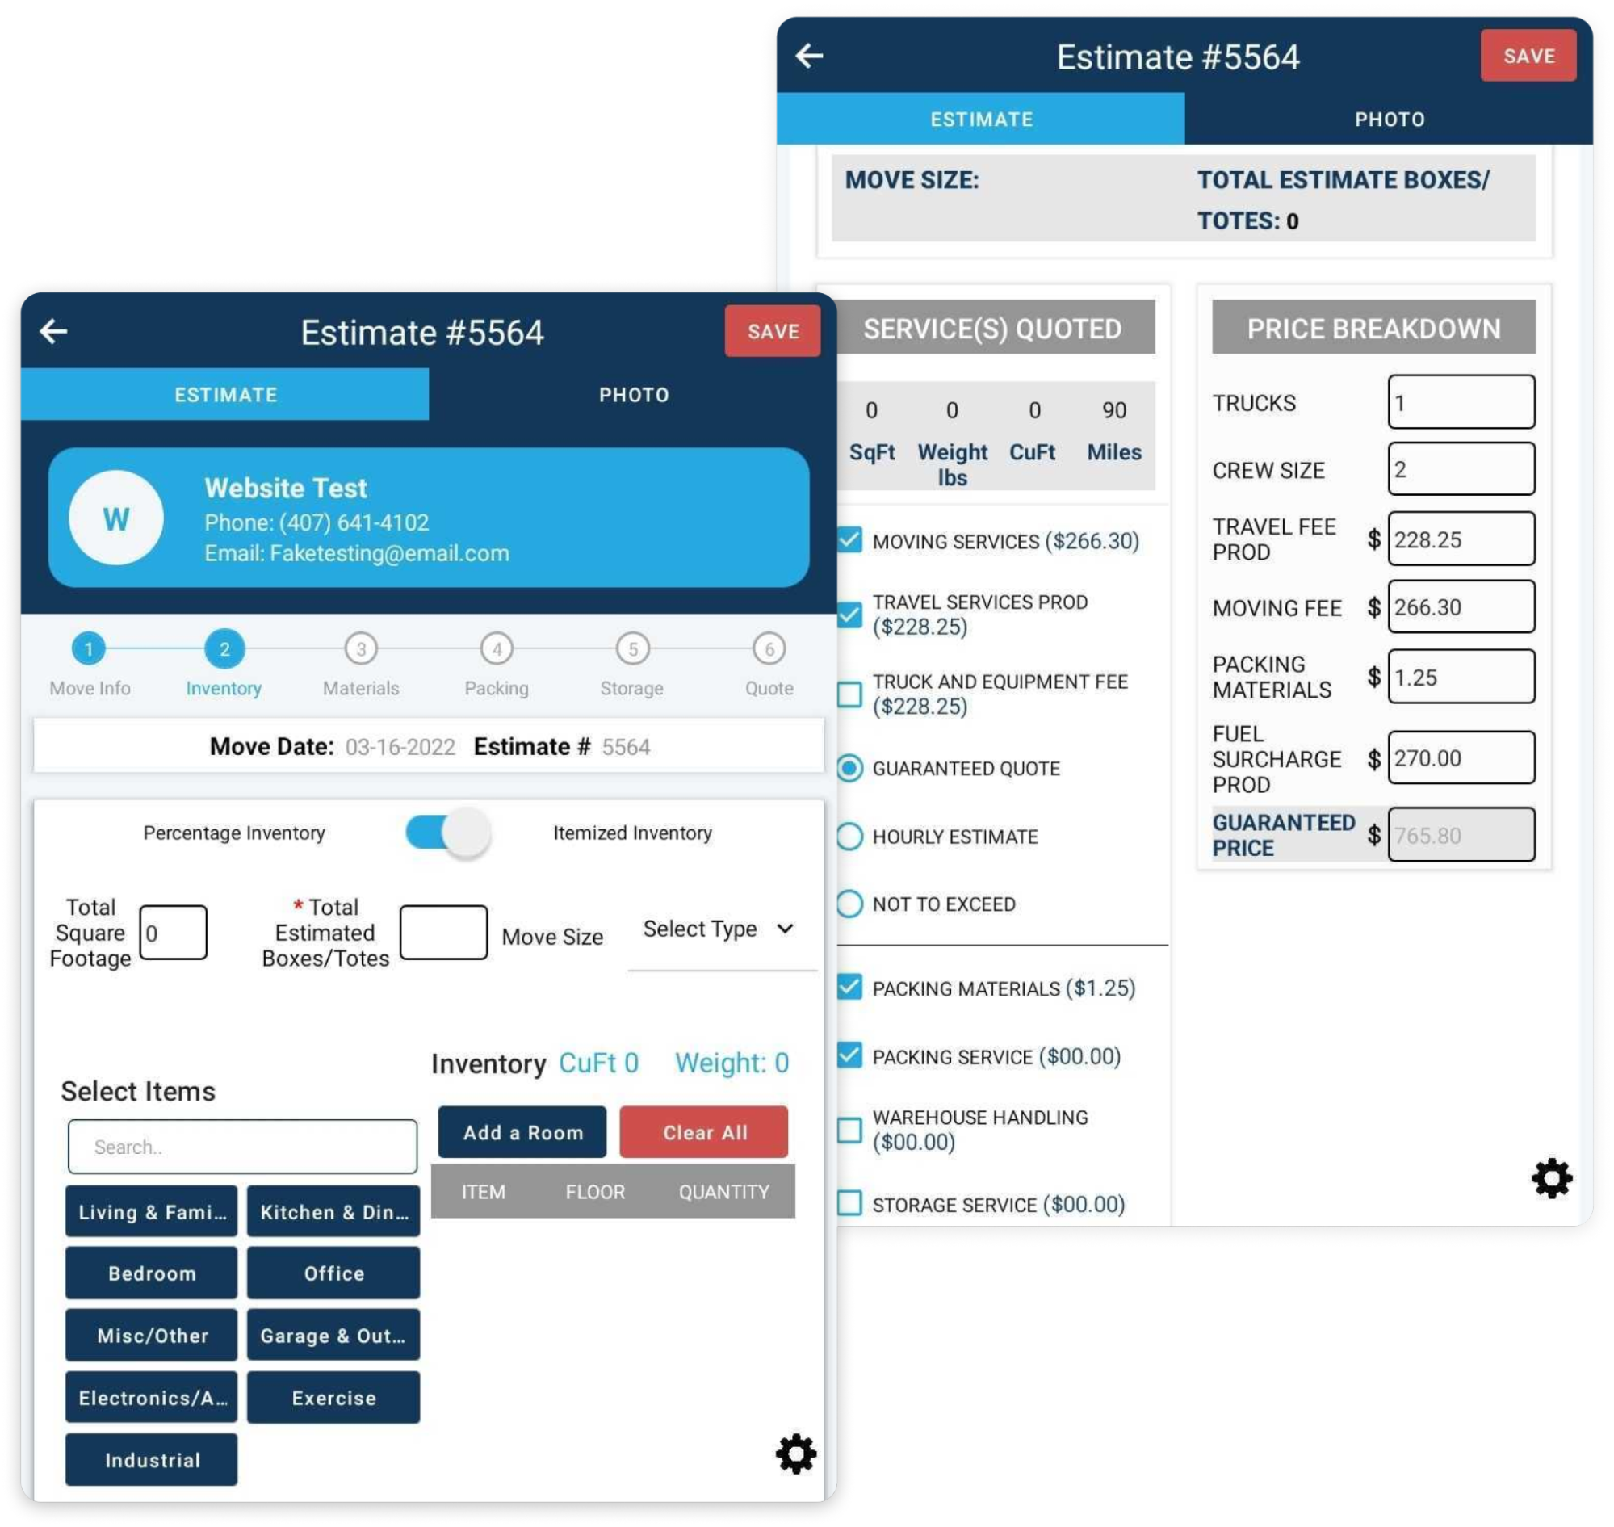Click the back arrow navigation icon
Viewport: 1614px width, 1527px height.
53,332
